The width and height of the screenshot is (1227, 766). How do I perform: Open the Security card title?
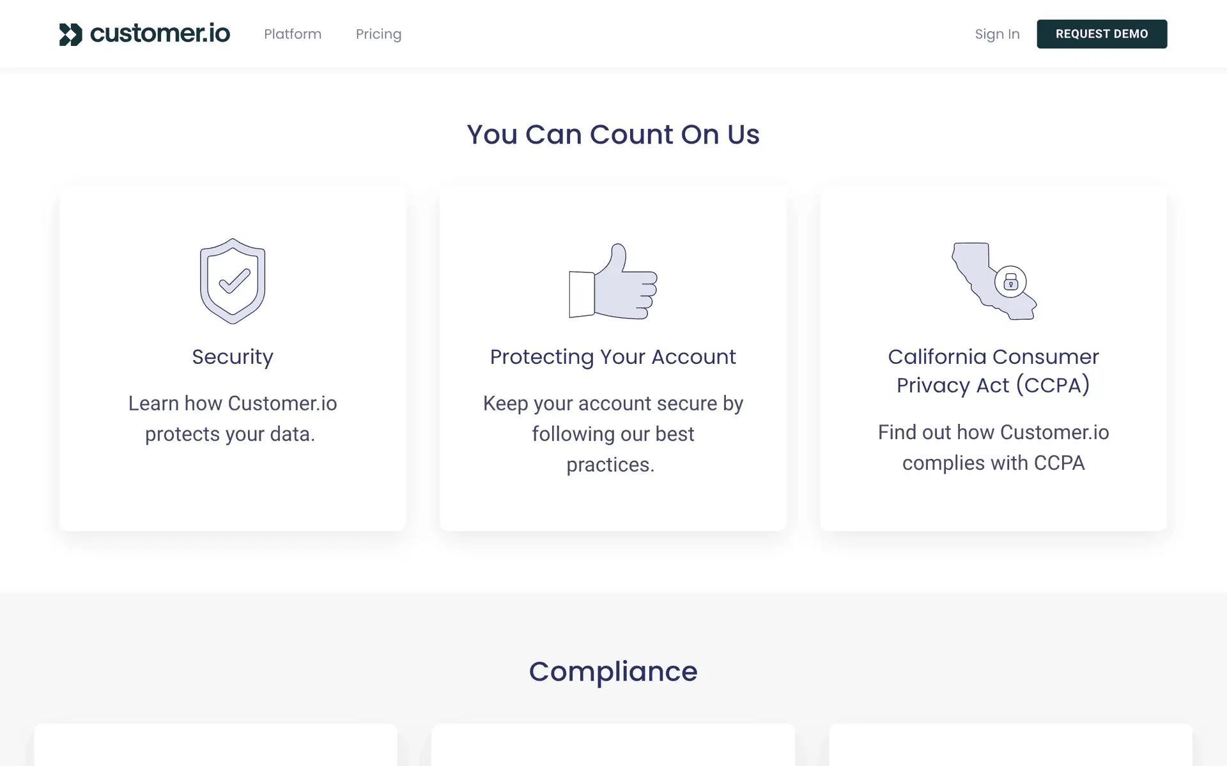click(x=233, y=357)
